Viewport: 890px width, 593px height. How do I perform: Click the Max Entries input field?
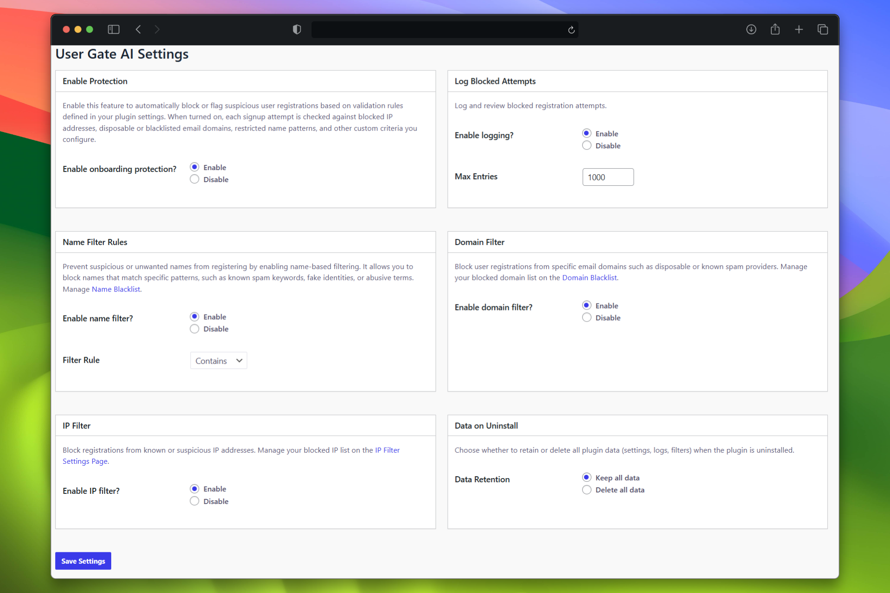(x=608, y=177)
